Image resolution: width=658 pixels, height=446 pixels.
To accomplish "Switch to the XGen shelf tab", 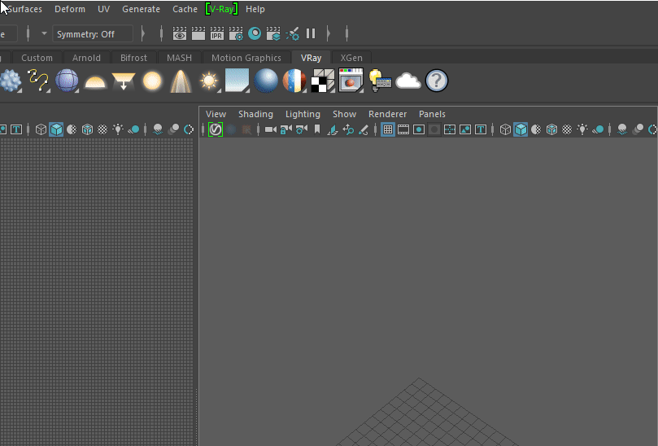I will coord(351,58).
